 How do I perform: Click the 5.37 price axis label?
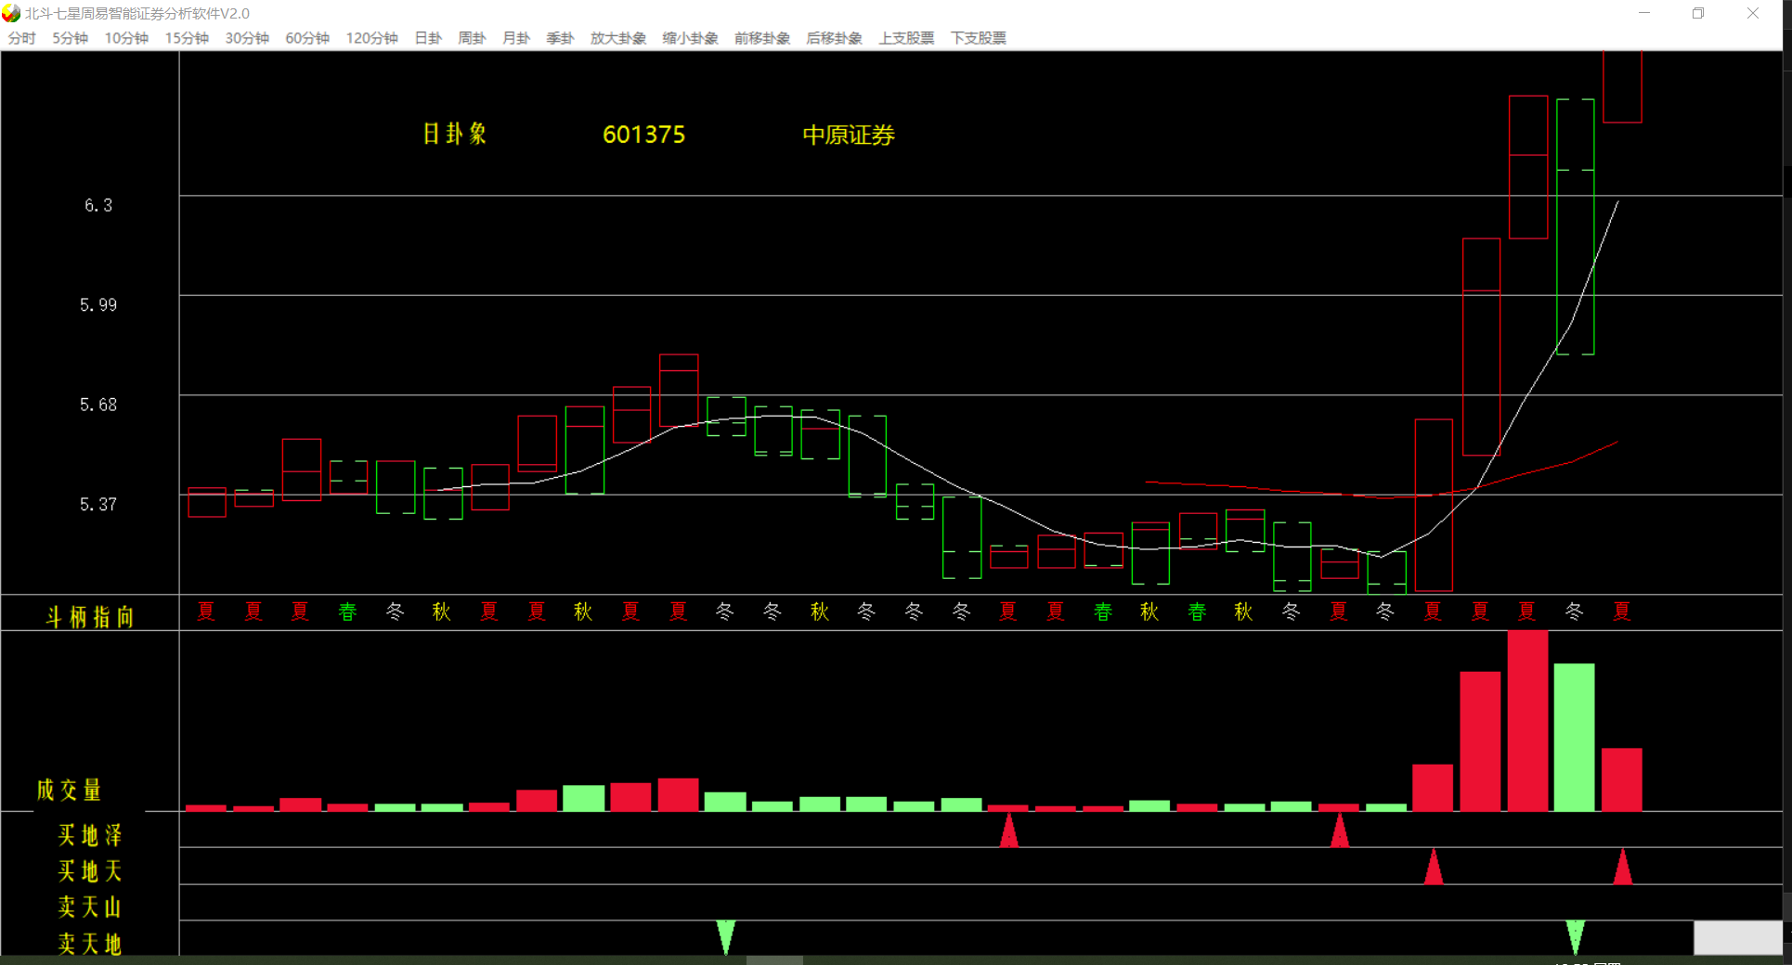click(x=98, y=504)
